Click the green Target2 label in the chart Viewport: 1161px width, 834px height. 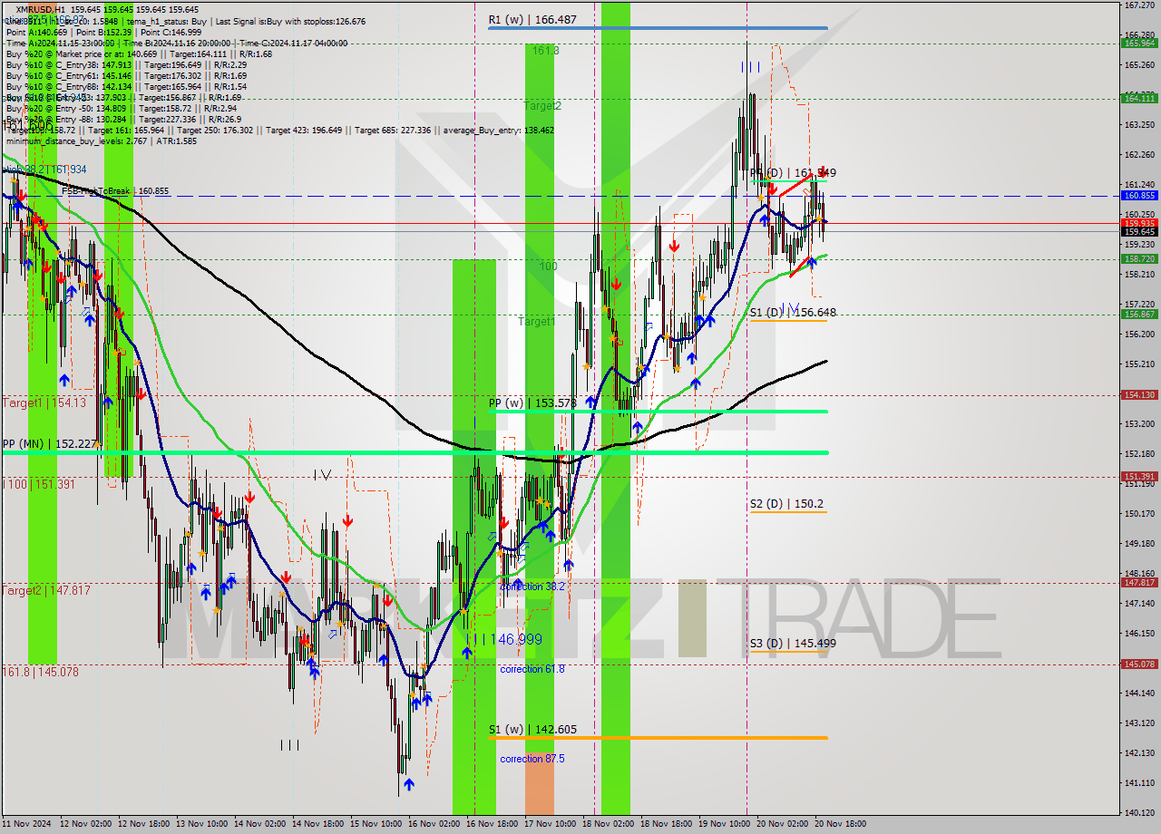click(542, 106)
